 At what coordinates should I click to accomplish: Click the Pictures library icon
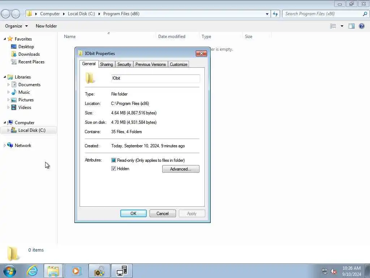[x=14, y=100]
